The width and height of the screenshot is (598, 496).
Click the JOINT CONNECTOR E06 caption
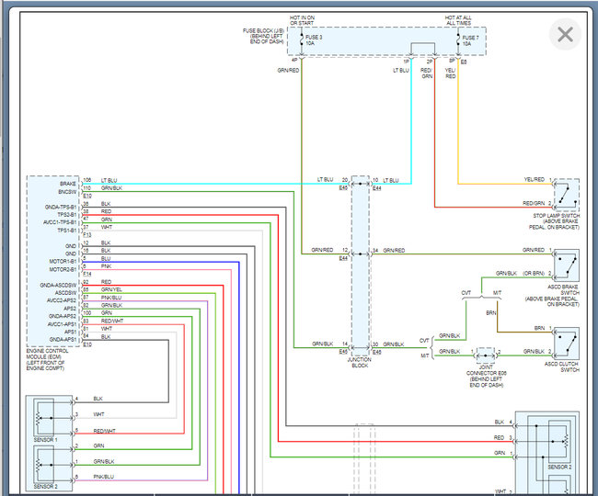point(487,376)
